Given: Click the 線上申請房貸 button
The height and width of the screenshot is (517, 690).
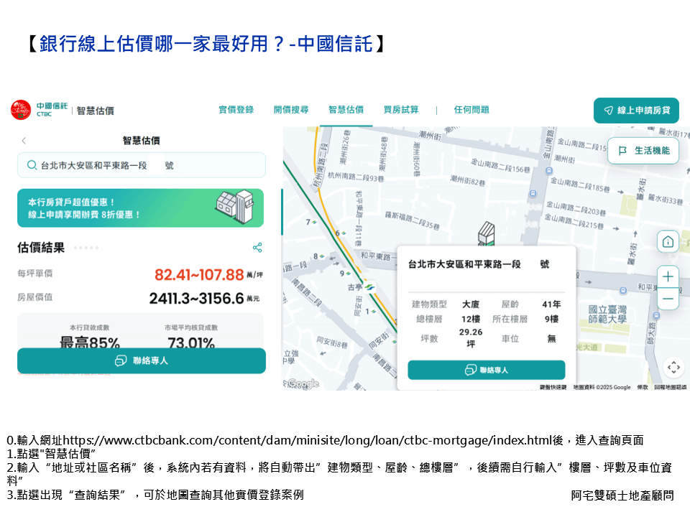Looking at the screenshot, I should tap(636, 111).
